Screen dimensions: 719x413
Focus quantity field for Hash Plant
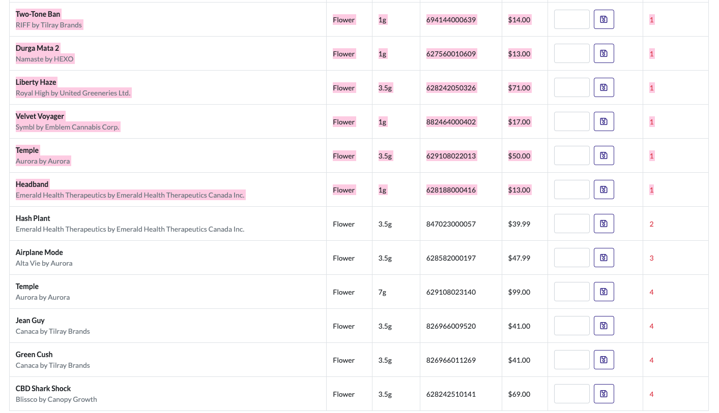[x=571, y=224]
